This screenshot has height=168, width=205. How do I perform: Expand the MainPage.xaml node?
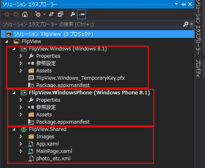(21, 151)
